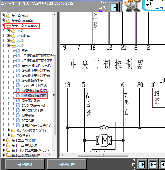Open DVD 空调一体机 page

[33, 106]
